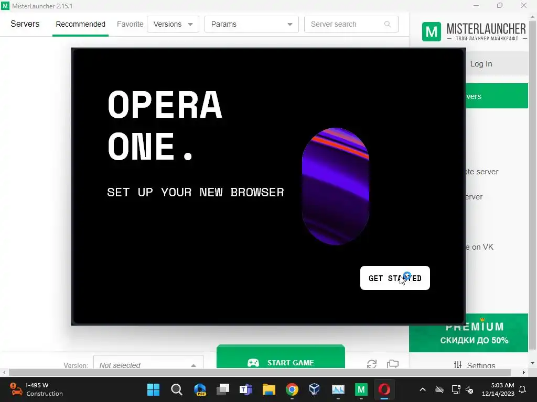Open the game folder icon
537x402 pixels.
[393, 364]
